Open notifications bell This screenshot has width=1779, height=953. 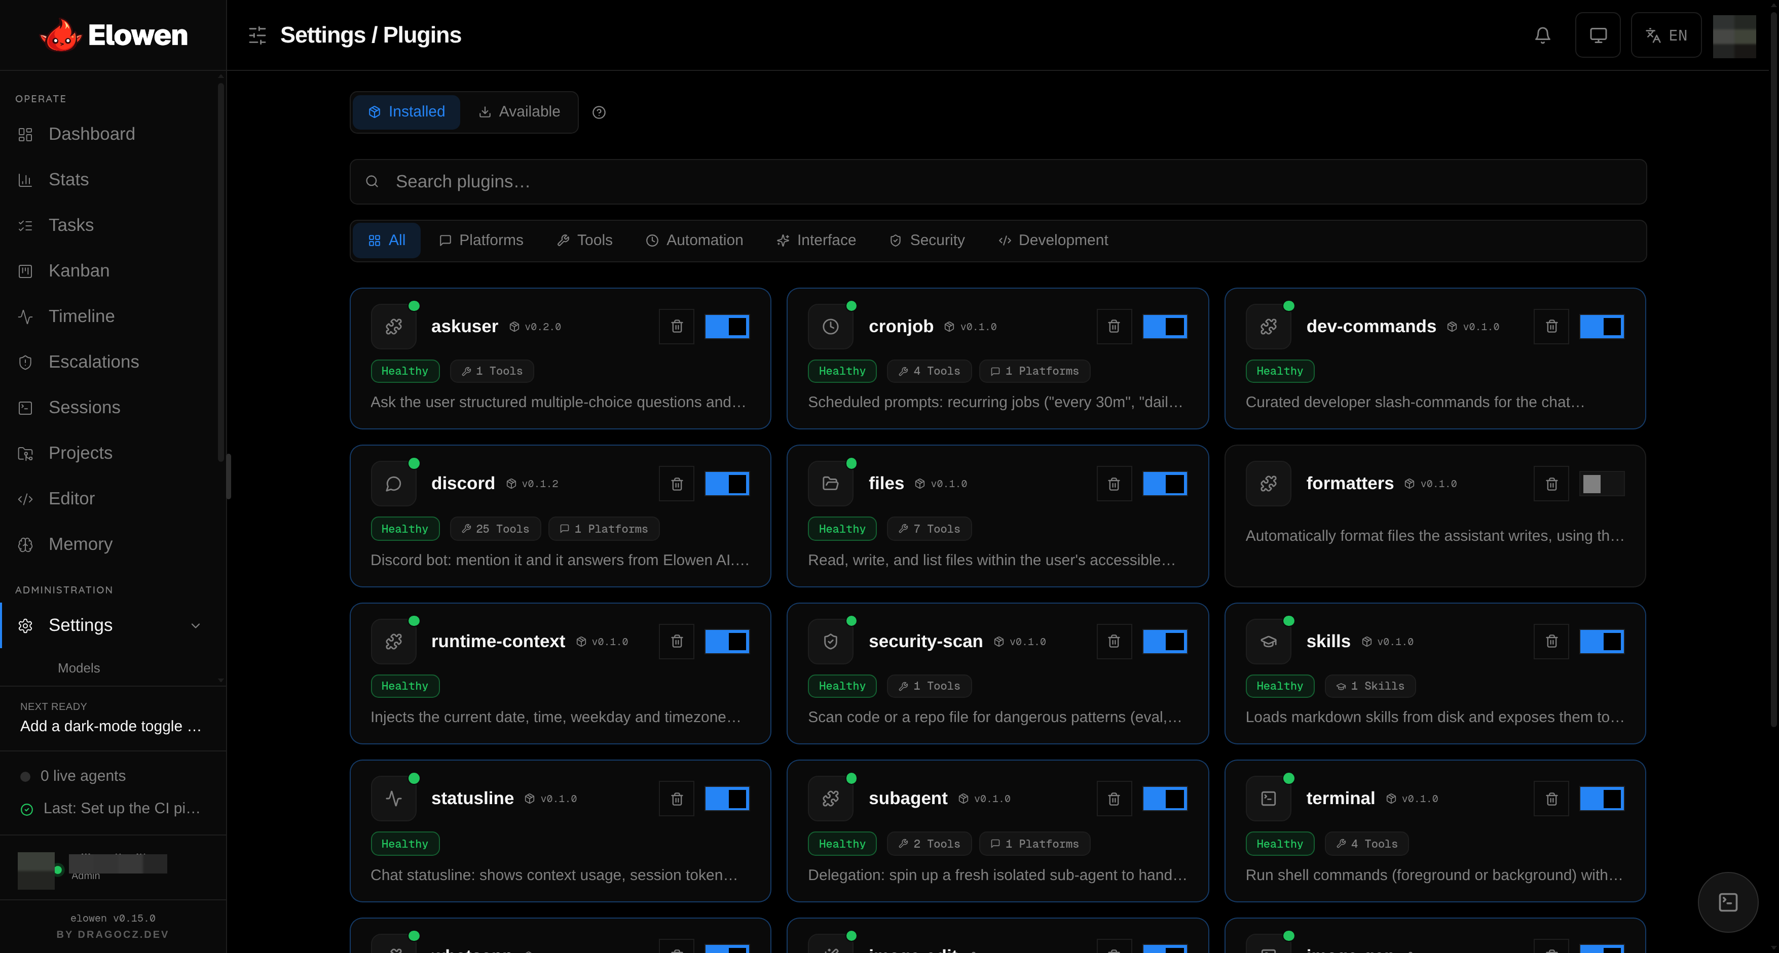1542,35
